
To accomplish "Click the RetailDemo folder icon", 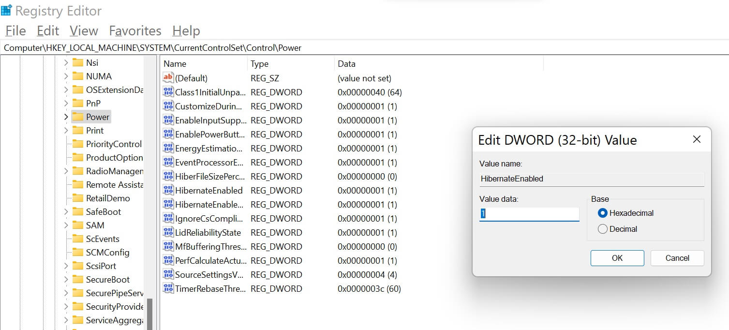I will [78, 198].
